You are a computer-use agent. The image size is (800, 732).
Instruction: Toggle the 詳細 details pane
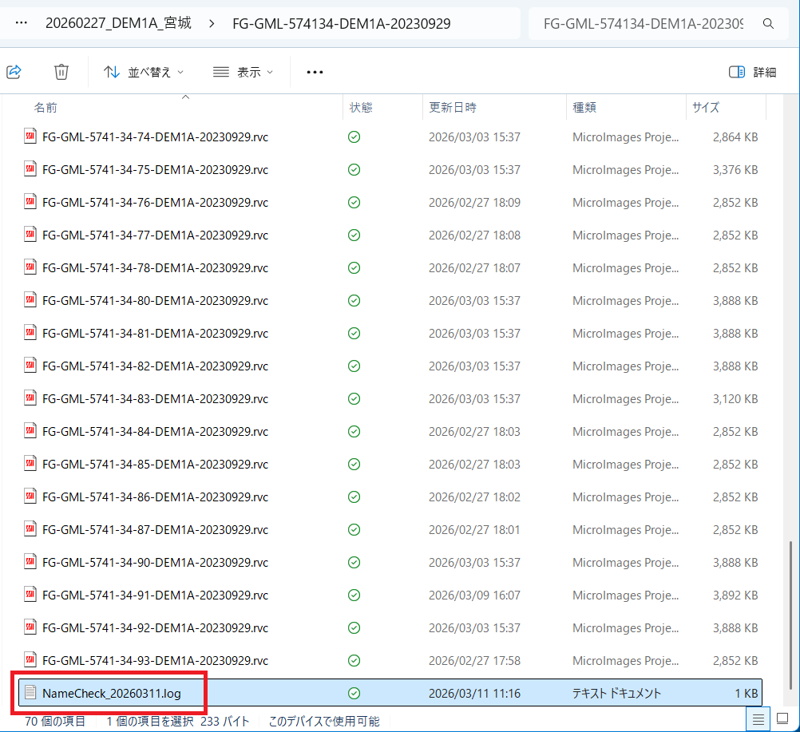point(752,72)
